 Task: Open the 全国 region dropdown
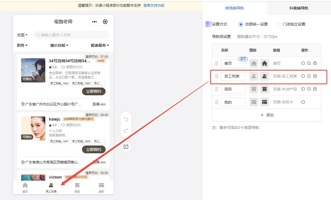(x=22, y=35)
